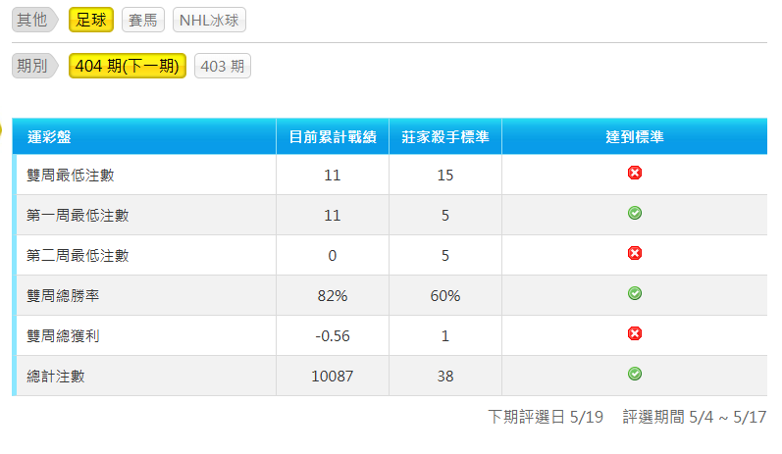Click the 10087 total bets value
This screenshot has width=782, height=454.
(x=333, y=377)
